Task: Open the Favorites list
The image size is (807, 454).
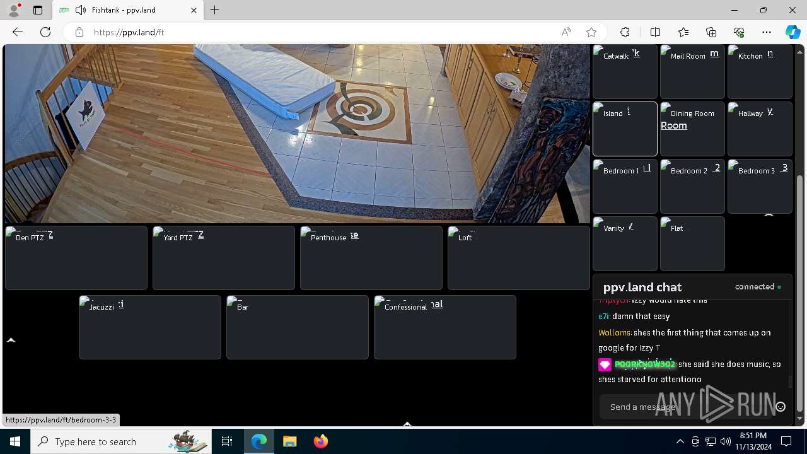Action: (683, 32)
